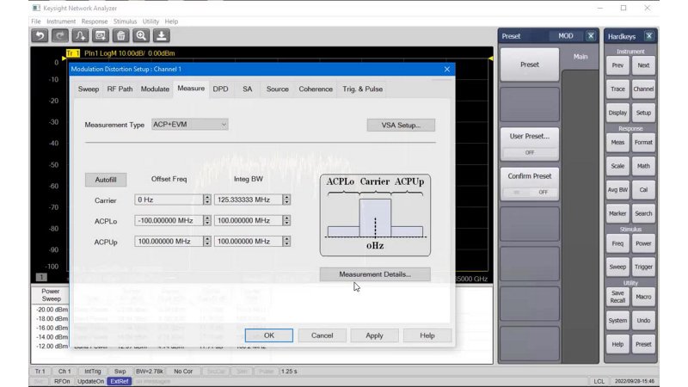The image size is (688, 387).
Task: Switch to the Sweep tab
Action: (89, 89)
